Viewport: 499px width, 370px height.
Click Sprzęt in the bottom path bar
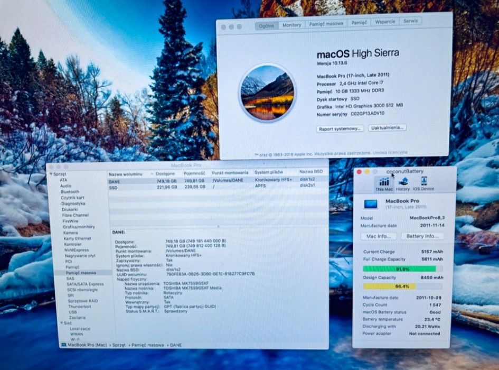[x=119, y=345]
